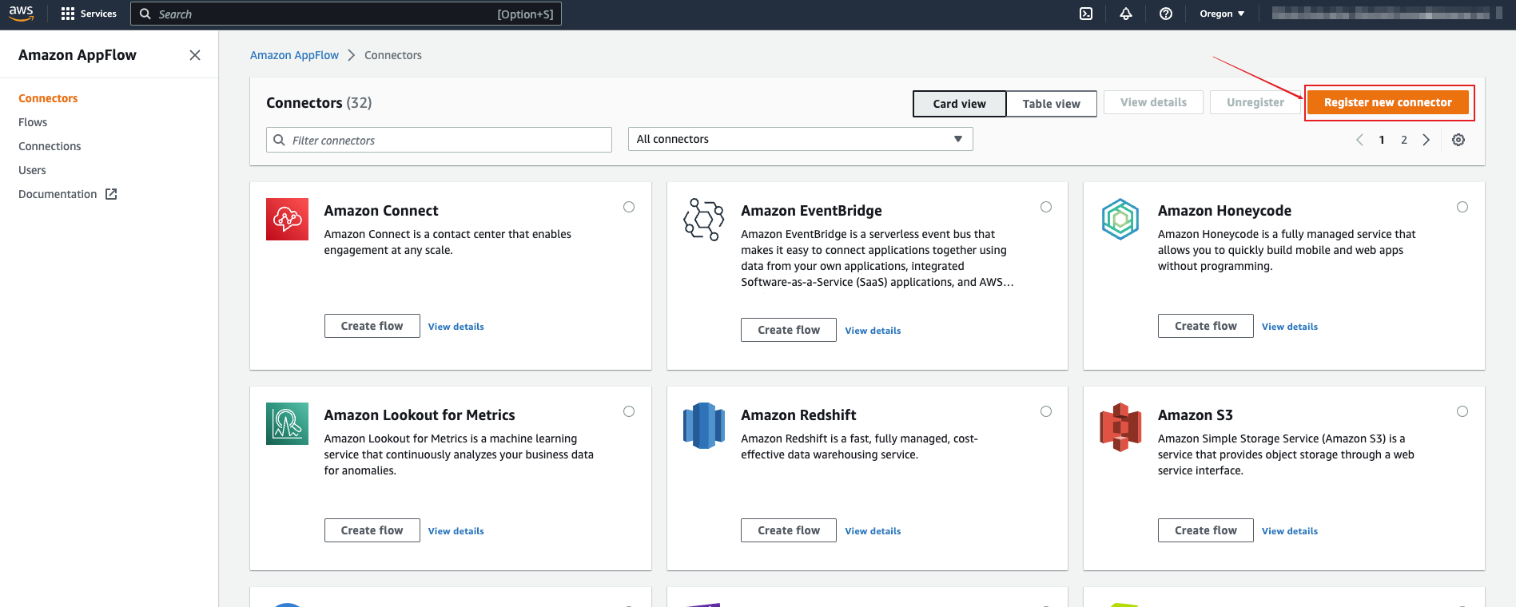The height and width of the screenshot is (607, 1516).
Task: Select the Amazon S3 connector radio button
Action: [x=1462, y=411]
